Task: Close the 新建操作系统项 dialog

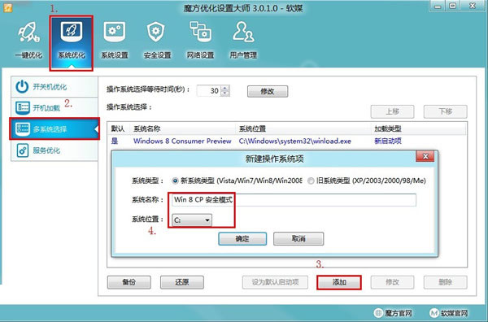Action: pos(425,156)
